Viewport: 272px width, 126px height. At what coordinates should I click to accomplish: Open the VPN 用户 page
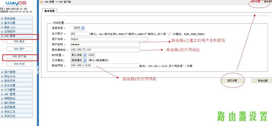(19, 49)
